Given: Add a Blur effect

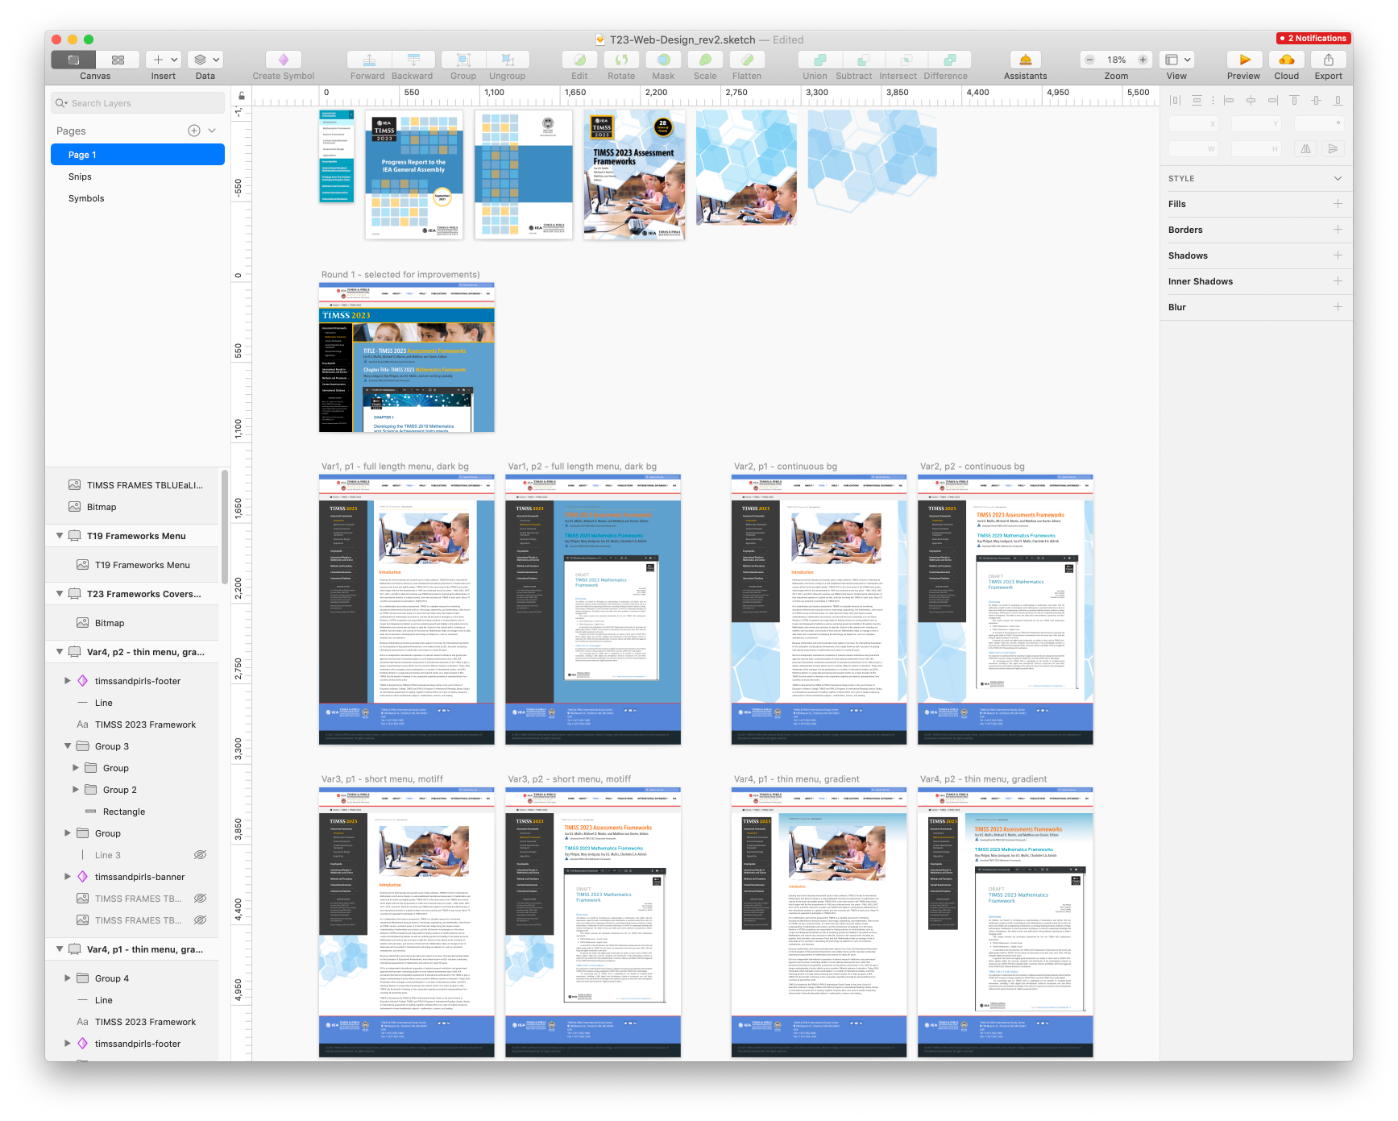Looking at the screenshot, I should click(x=1338, y=307).
